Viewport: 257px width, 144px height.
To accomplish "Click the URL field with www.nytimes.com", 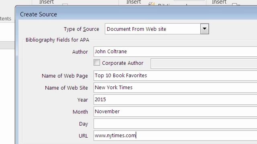I will coord(175,136).
